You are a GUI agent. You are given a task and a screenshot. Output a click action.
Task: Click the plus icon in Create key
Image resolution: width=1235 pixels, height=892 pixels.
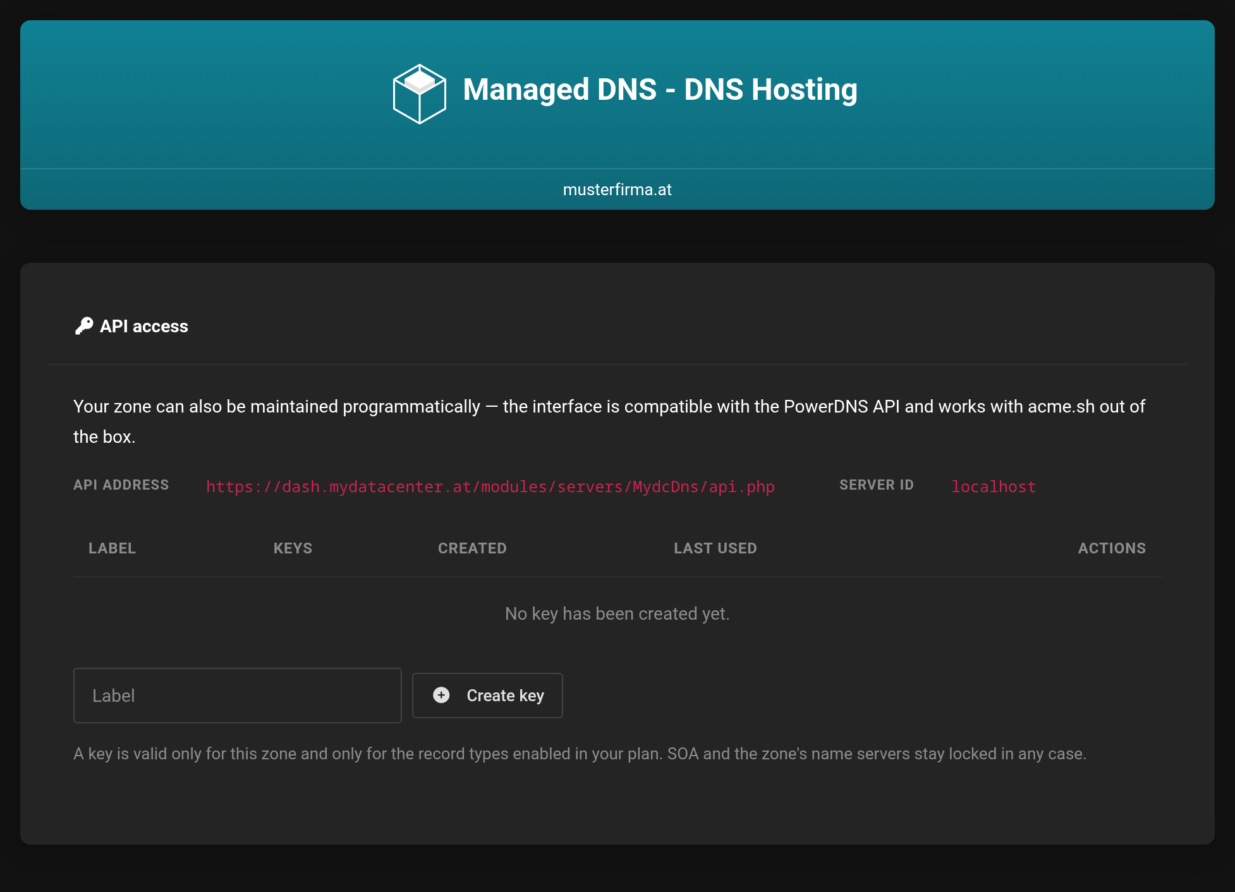pyautogui.click(x=441, y=695)
